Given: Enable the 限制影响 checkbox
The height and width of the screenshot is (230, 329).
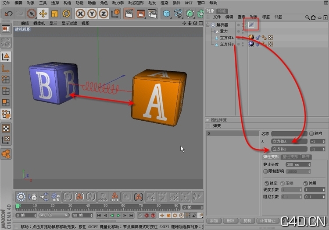Looking at the screenshot, I should 265,171.
